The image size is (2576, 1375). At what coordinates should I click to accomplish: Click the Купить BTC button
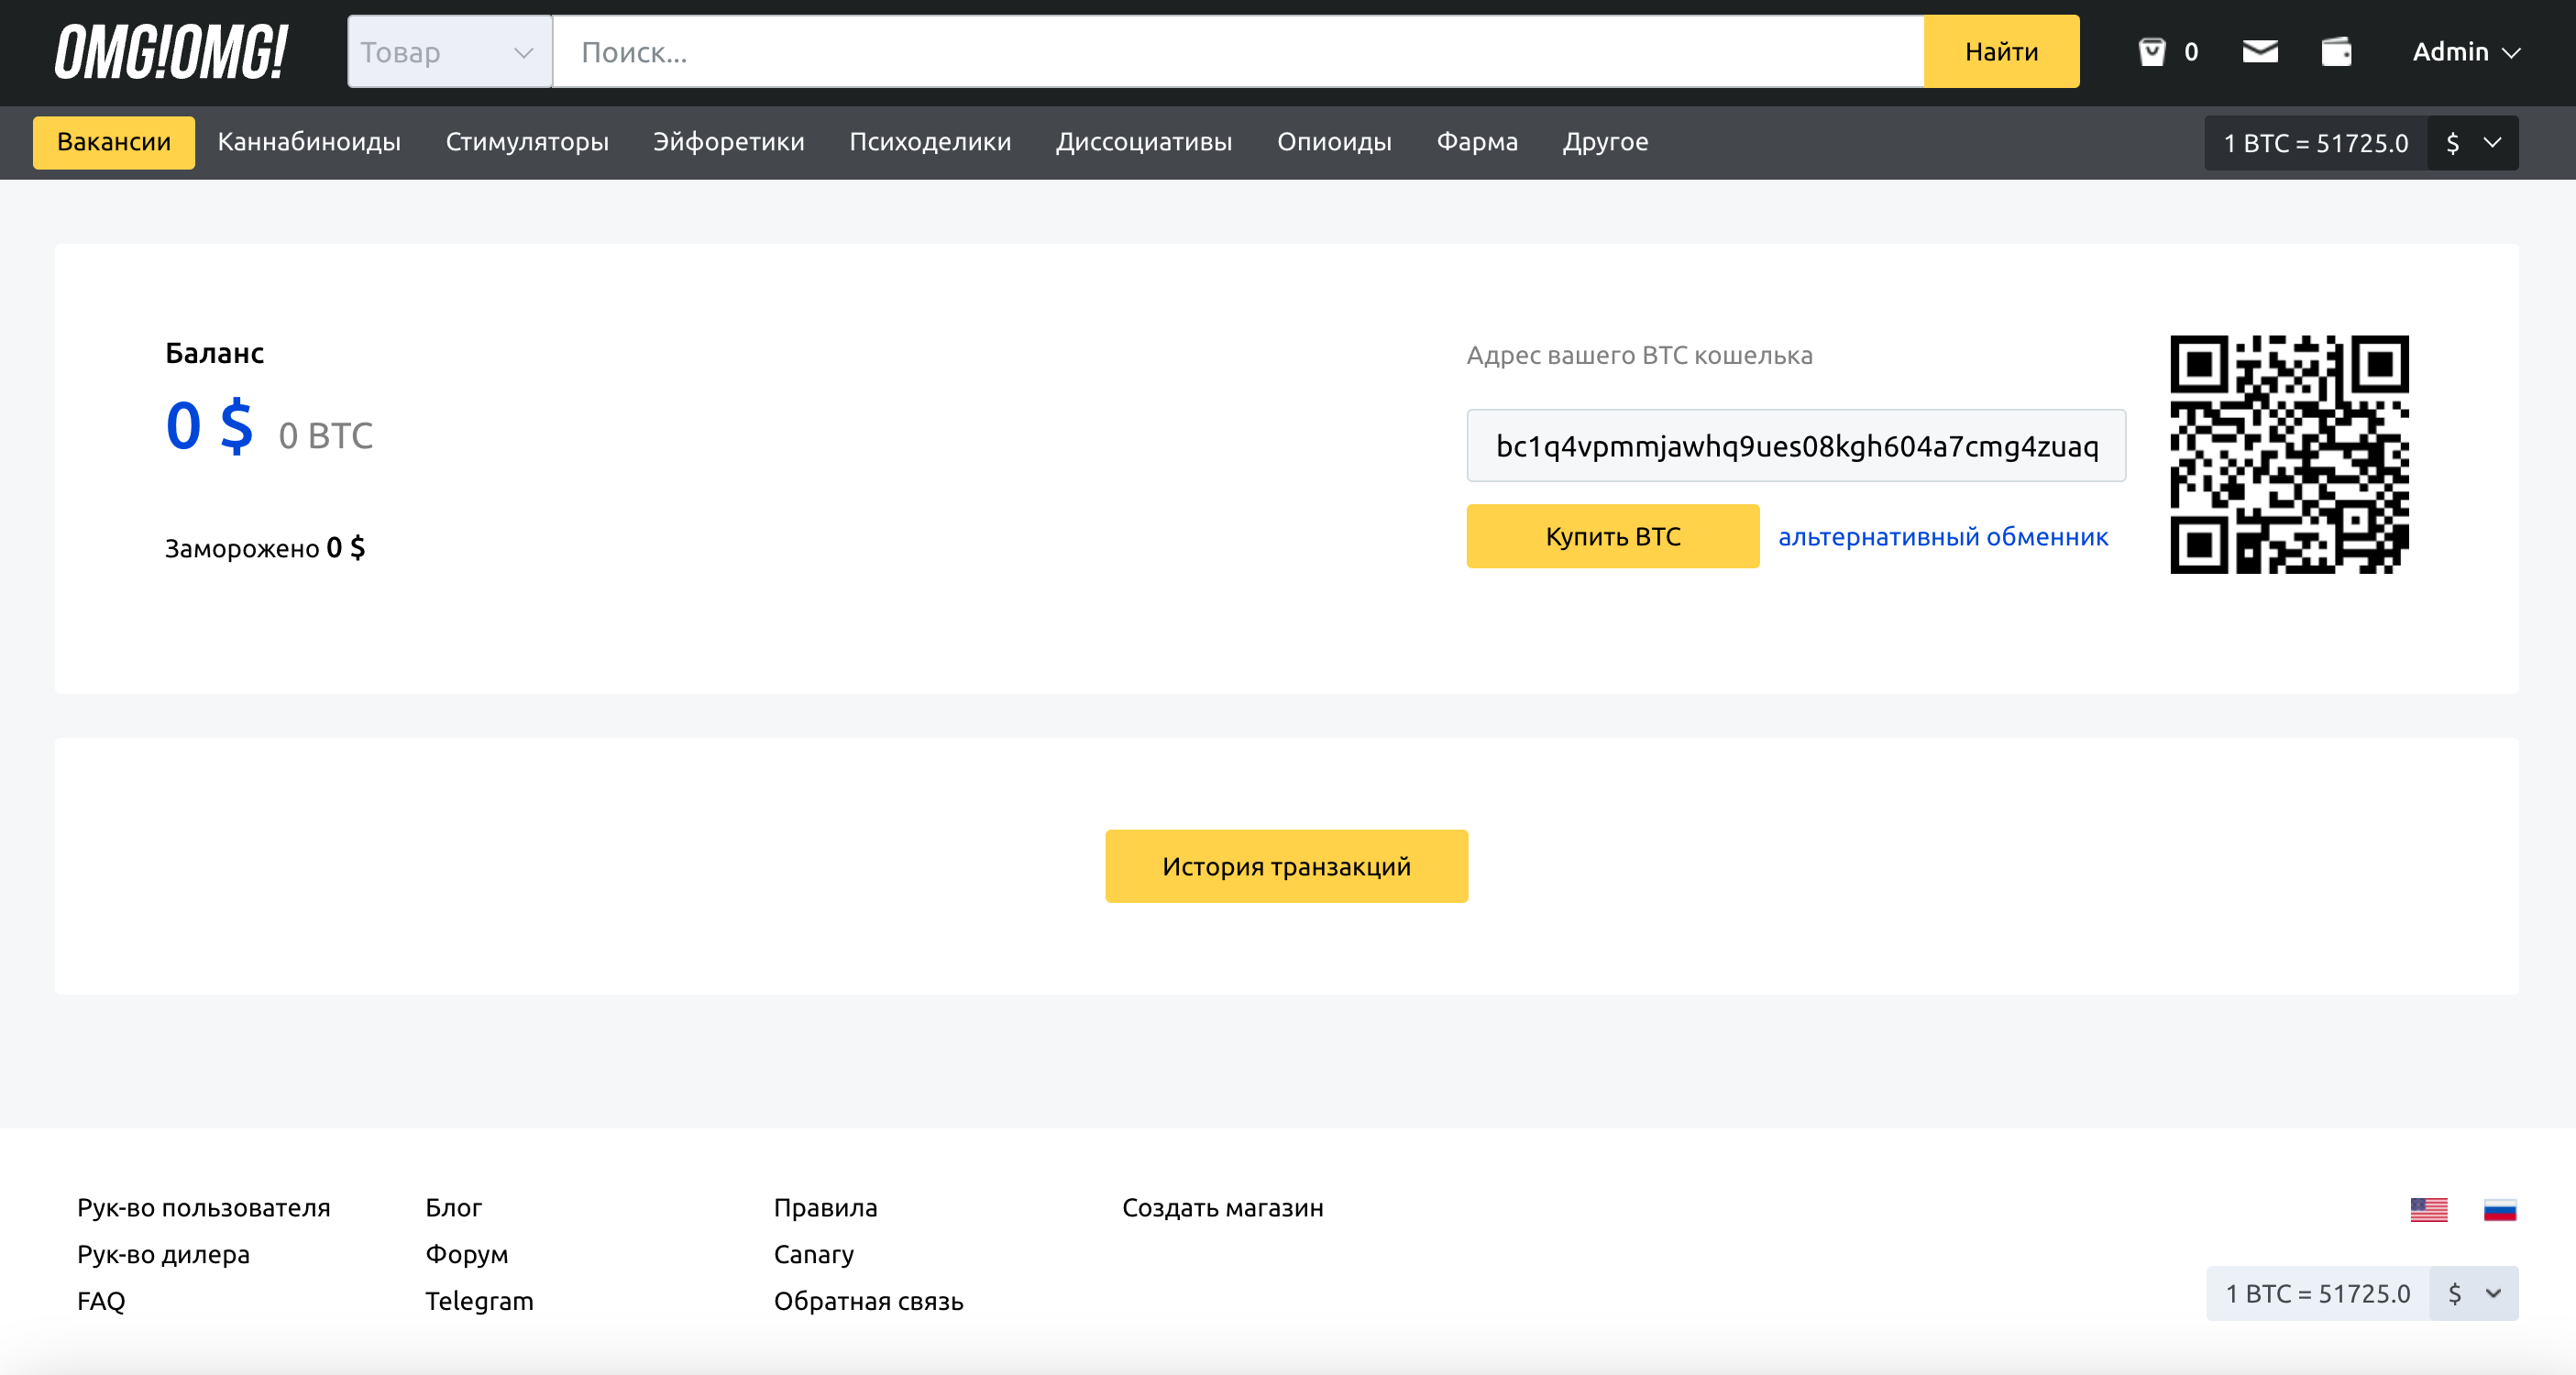tap(1612, 537)
